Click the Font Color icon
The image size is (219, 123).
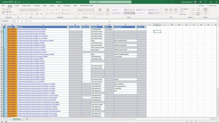pos(41,14)
